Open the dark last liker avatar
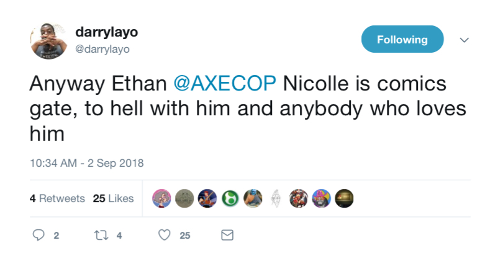Viewport: 498px width, 256px height. pyautogui.click(x=344, y=198)
